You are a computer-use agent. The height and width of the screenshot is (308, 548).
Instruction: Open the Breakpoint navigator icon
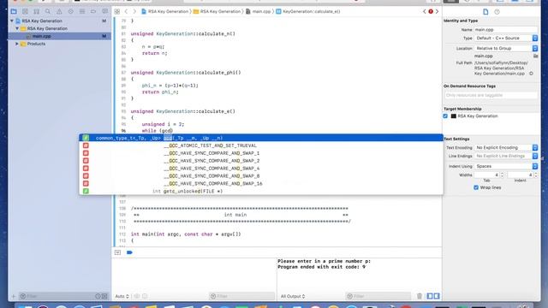[x=93, y=11]
